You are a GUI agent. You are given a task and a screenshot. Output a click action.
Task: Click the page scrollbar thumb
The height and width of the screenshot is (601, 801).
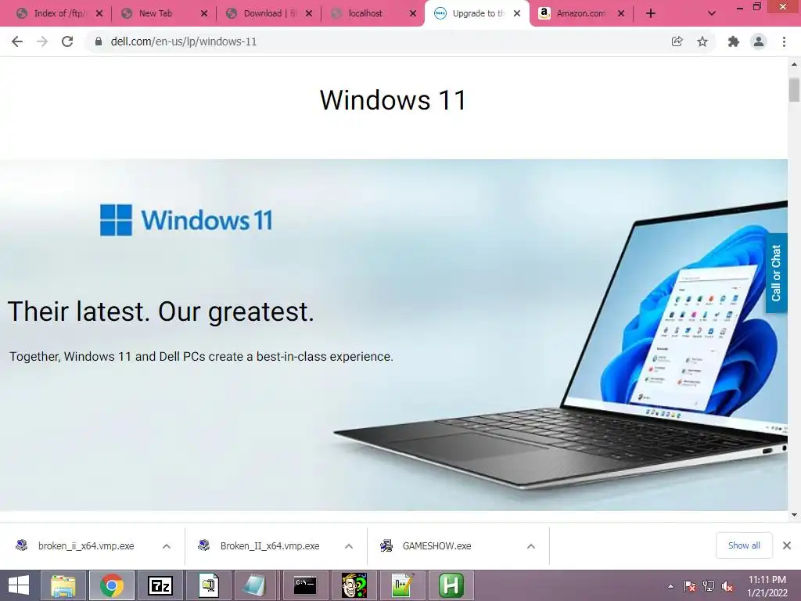(794, 90)
